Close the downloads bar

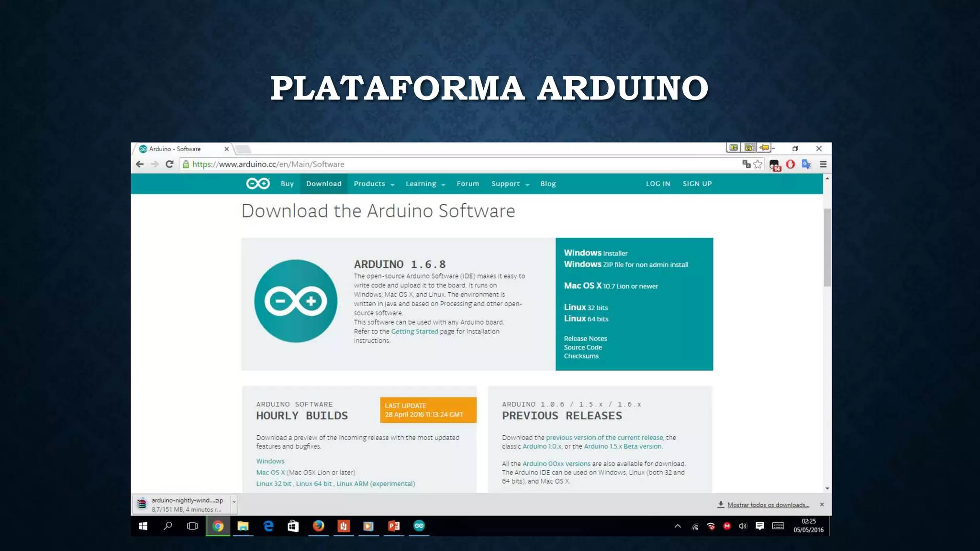coord(822,504)
